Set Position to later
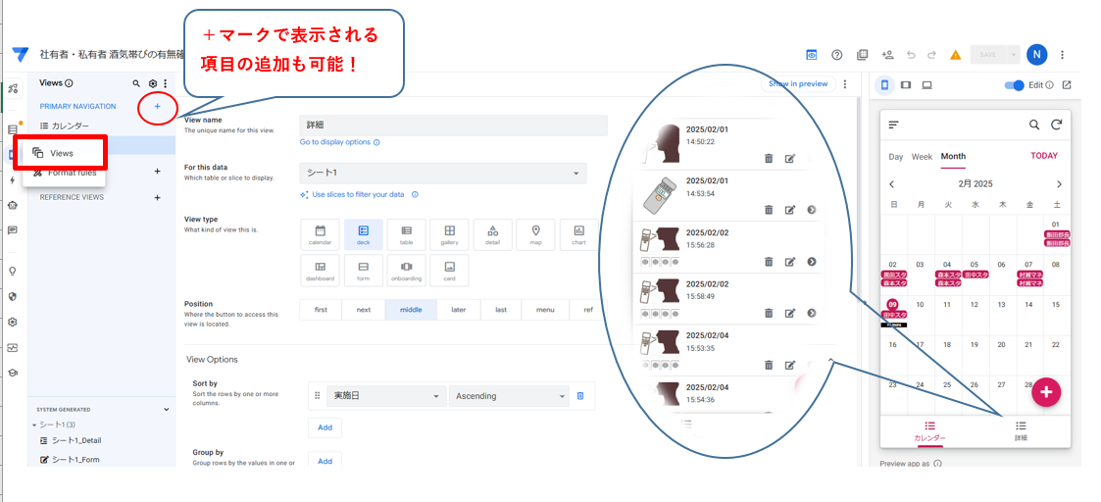This screenshot has height=502, width=1101. [459, 310]
